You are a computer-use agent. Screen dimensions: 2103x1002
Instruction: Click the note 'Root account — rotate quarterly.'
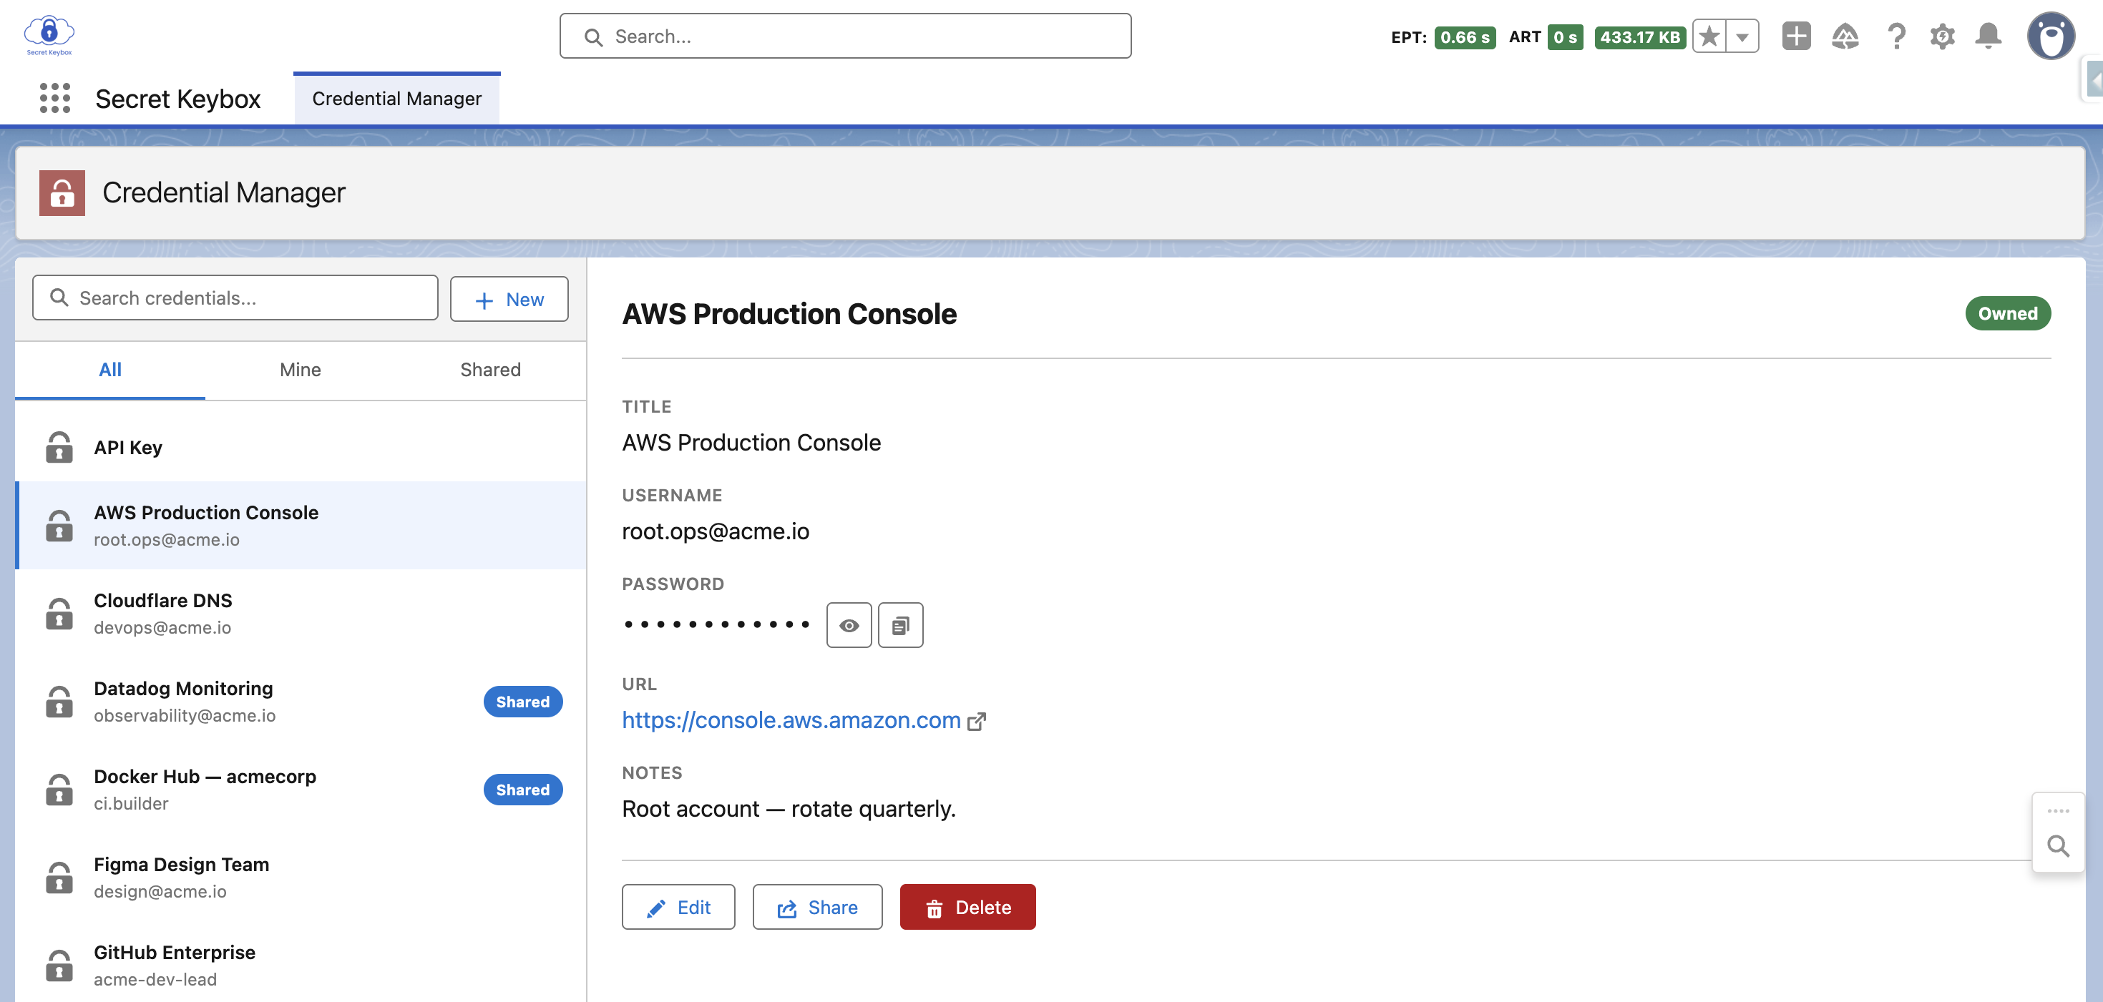(x=789, y=809)
